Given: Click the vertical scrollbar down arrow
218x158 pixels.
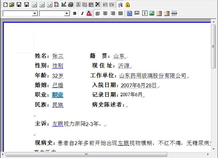Looking at the screenshot, I should [214, 148].
